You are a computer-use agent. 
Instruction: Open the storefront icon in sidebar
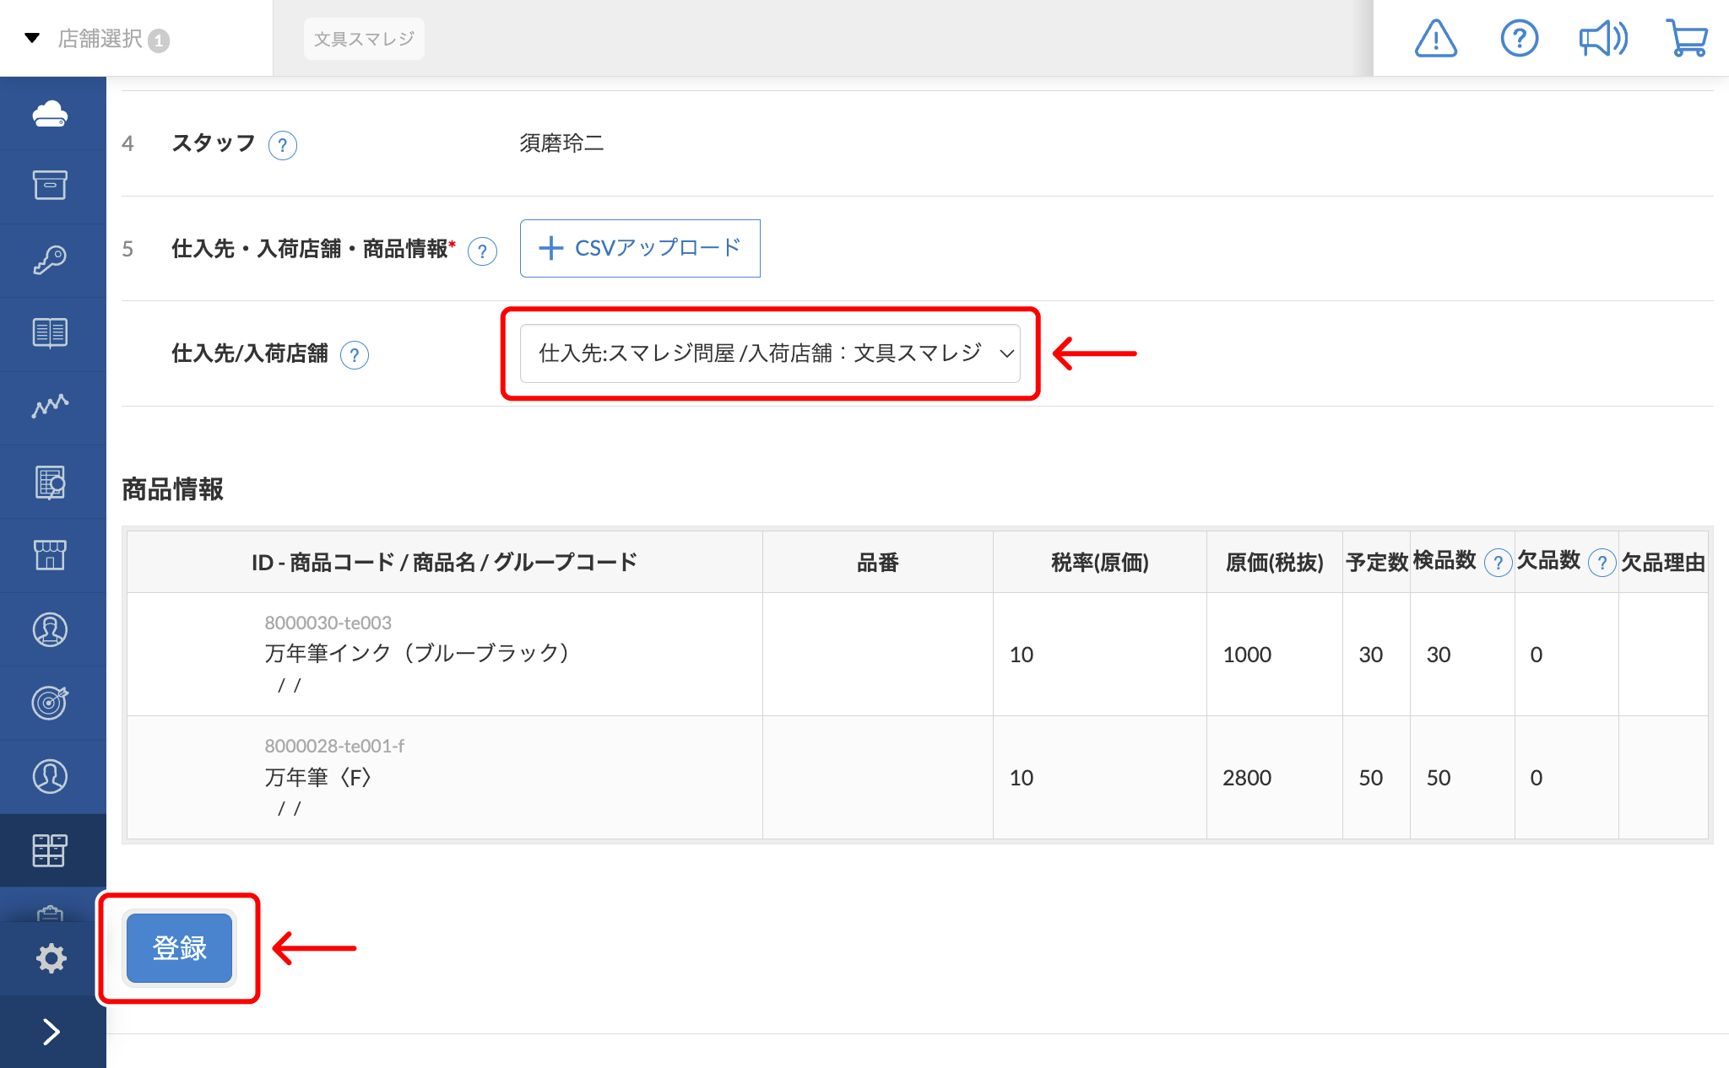point(51,554)
